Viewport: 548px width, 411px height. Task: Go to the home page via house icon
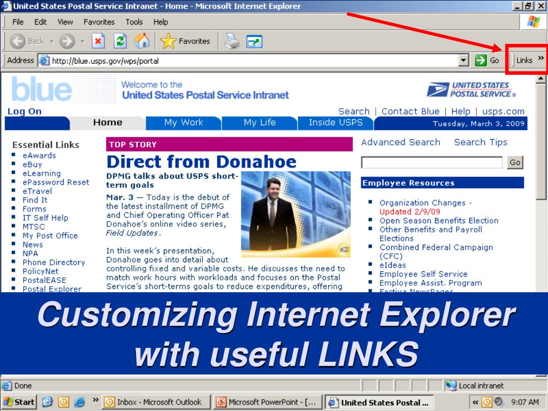pos(141,41)
